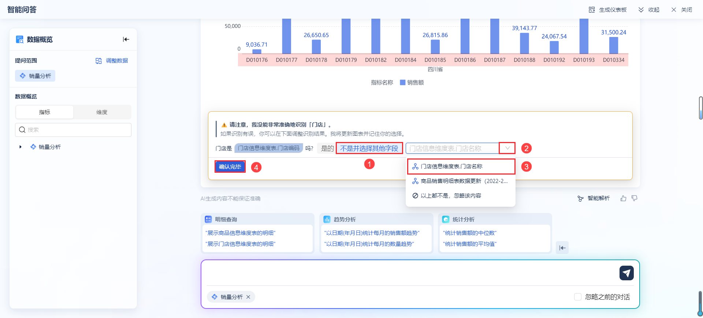Select the 销量分析 scope tag
Image resolution: width=703 pixels, height=318 pixels.
tap(35, 76)
